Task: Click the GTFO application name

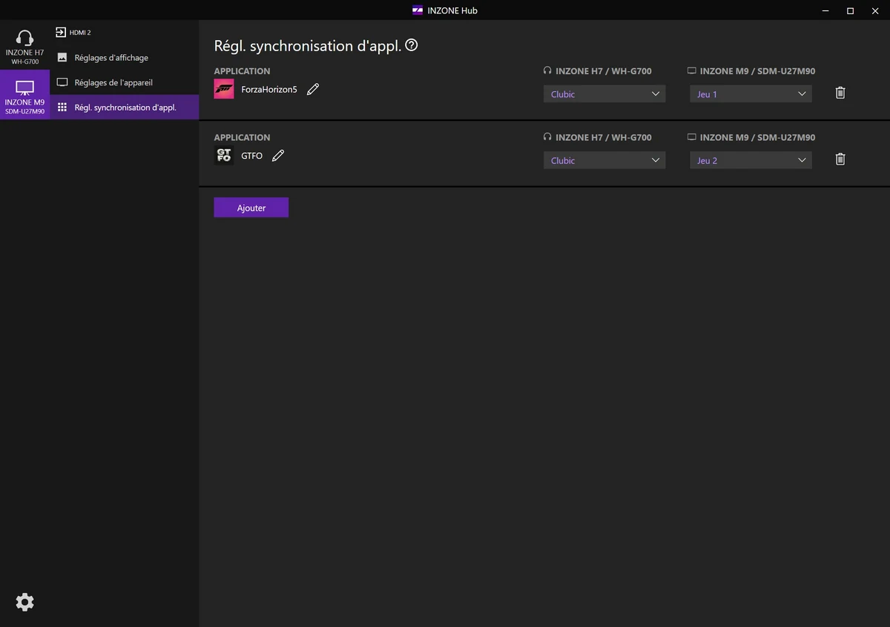Action: tap(252, 156)
